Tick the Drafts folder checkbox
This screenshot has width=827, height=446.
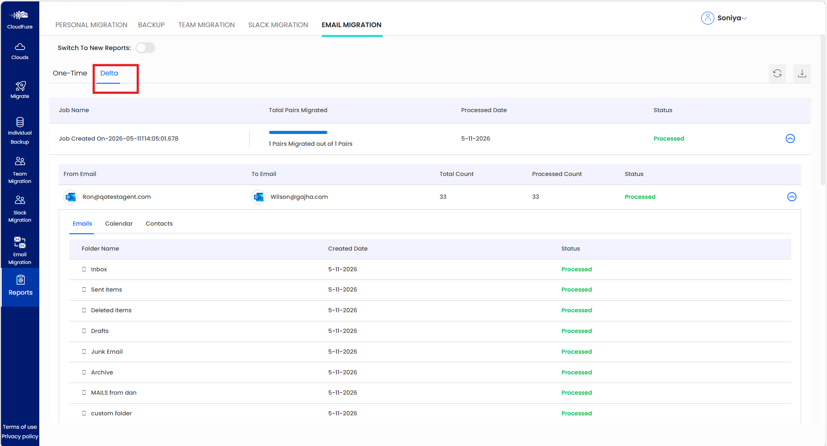pyautogui.click(x=84, y=331)
